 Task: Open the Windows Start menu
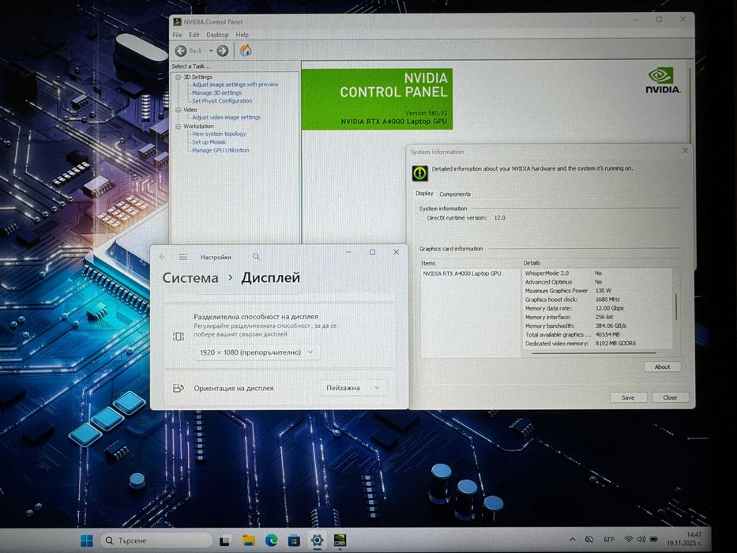[87, 540]
